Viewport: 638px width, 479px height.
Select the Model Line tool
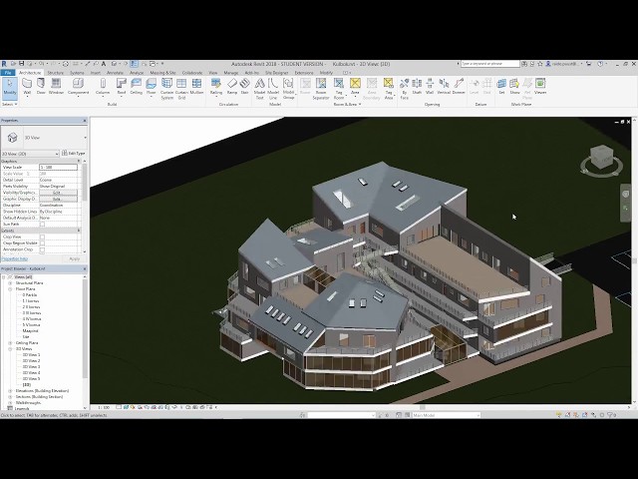pyautogui.click(x=273, y=89)
